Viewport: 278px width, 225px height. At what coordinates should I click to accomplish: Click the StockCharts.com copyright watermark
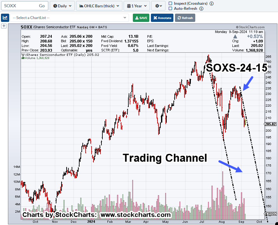point(250,27)
